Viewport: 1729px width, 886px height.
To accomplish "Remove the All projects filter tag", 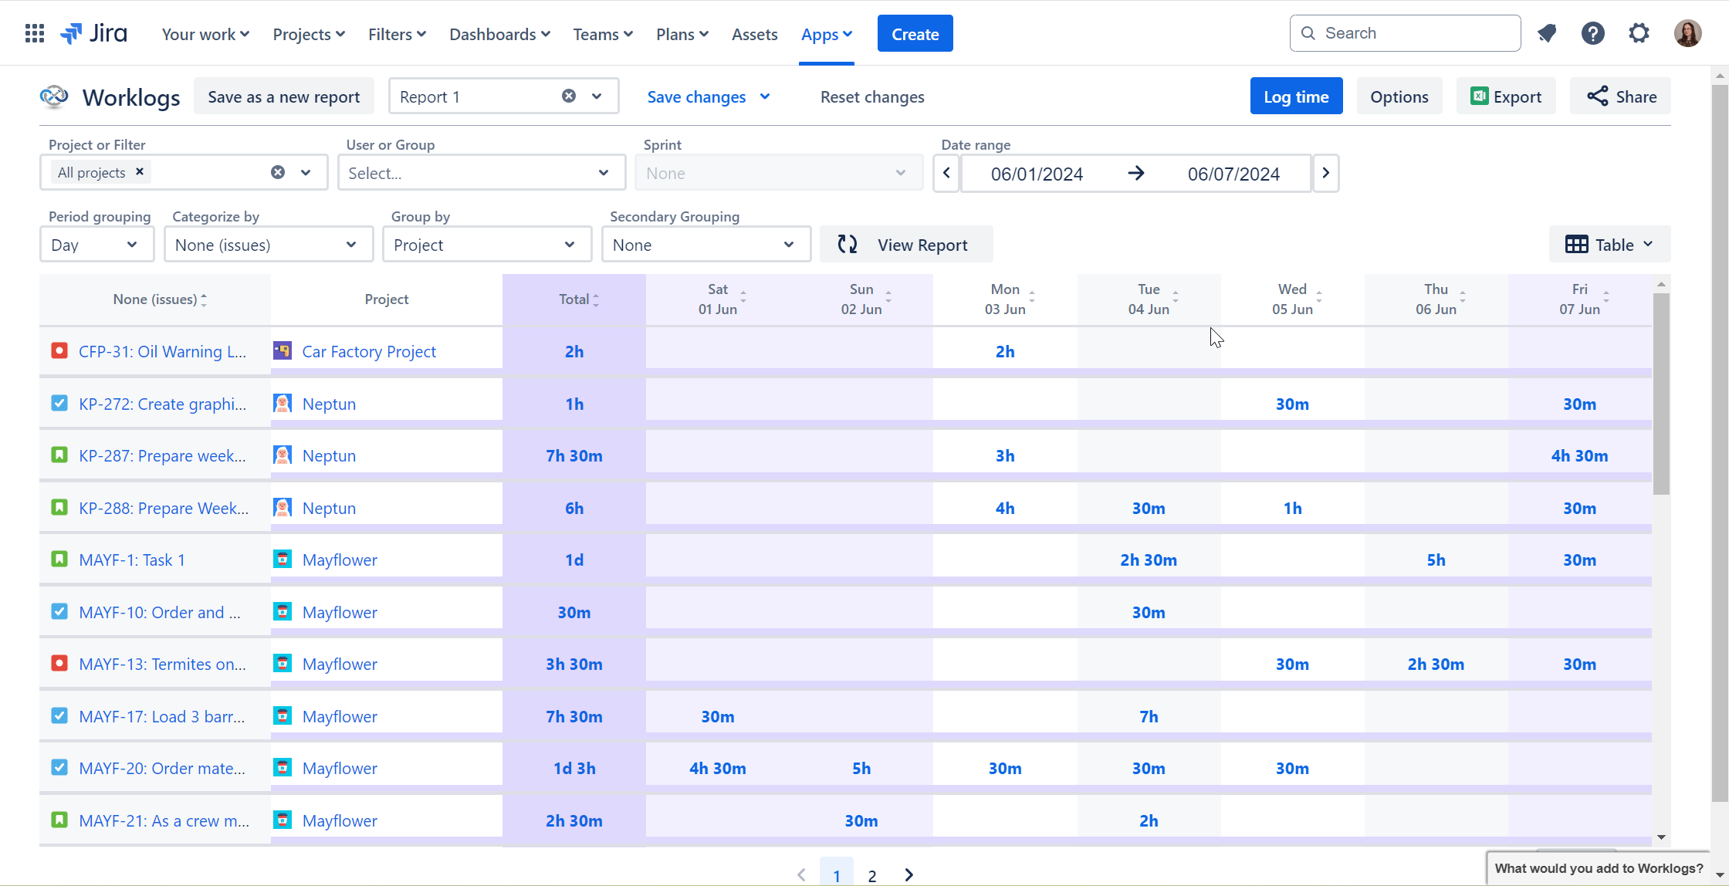I will 140,171.
